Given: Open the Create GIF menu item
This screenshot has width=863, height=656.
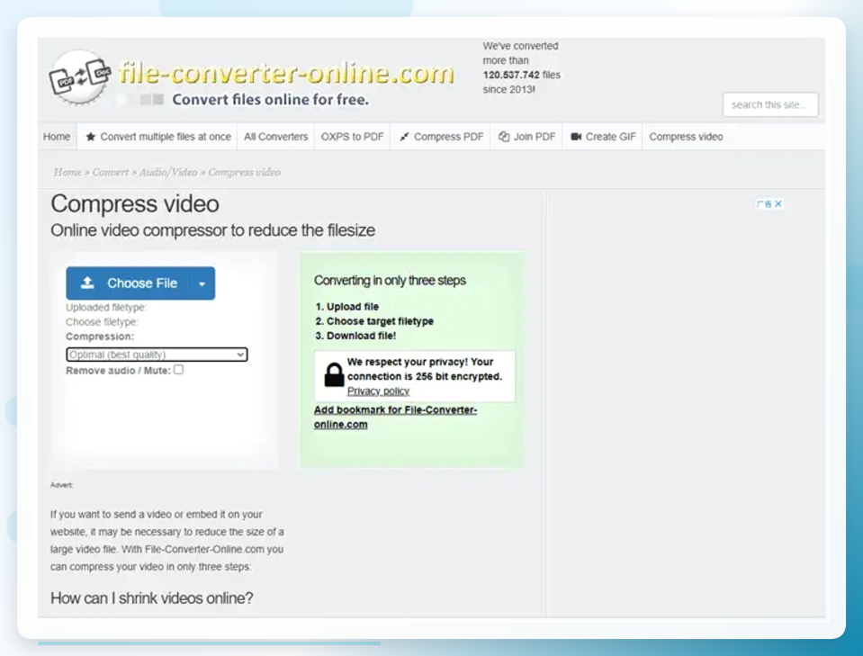Looking at the screenshot, I should 603,137.
